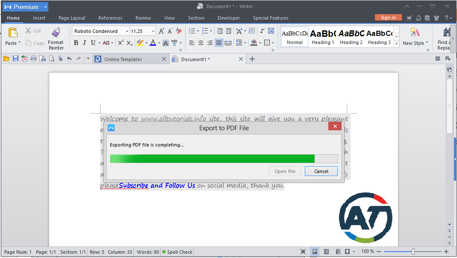Click the Find and Replace binoculars icon
457x258 pixels.
point(447,32)
